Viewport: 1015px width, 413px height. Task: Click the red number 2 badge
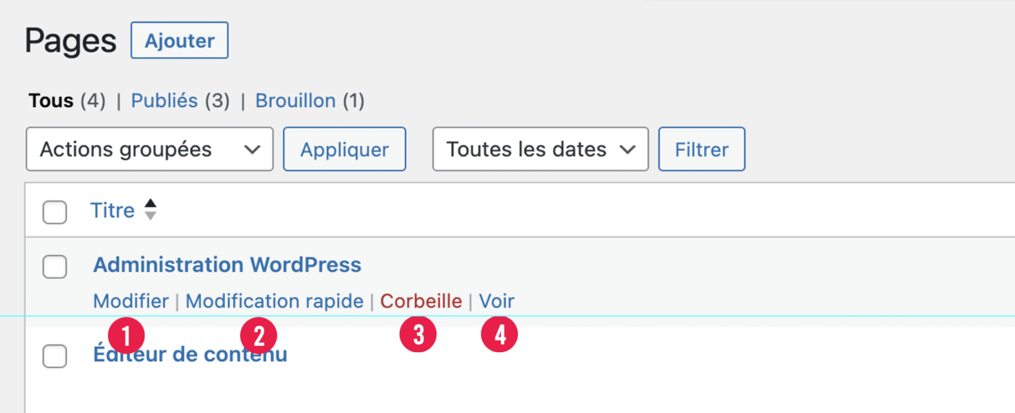pos(259,335)
